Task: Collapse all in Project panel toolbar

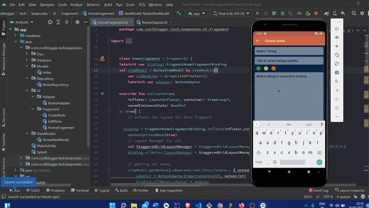Action: coord(67,22)
